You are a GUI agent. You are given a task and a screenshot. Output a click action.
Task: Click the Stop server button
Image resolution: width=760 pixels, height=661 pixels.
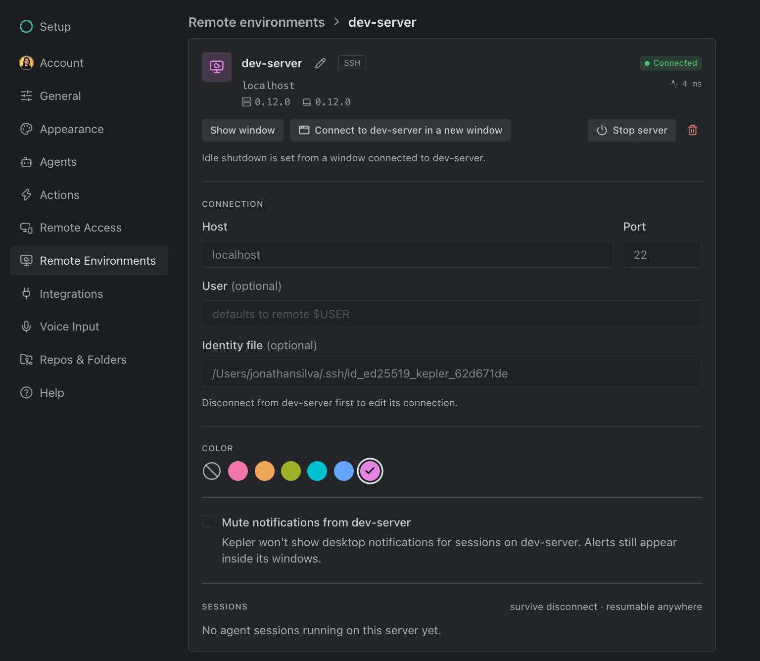coord(632,130)
